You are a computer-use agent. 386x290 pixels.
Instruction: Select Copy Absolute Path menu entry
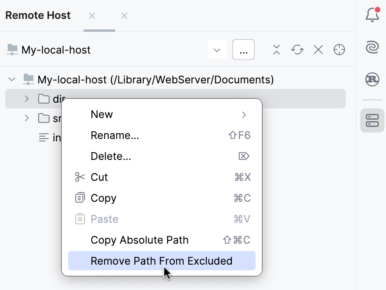139,240
